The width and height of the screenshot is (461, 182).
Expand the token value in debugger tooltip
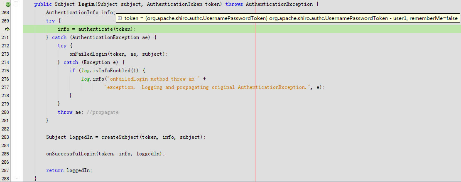point(120,18)
